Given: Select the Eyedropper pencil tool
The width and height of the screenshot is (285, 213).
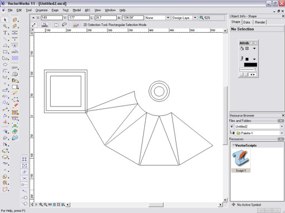Looking at the screenshot, I should [x=15, y=93].
